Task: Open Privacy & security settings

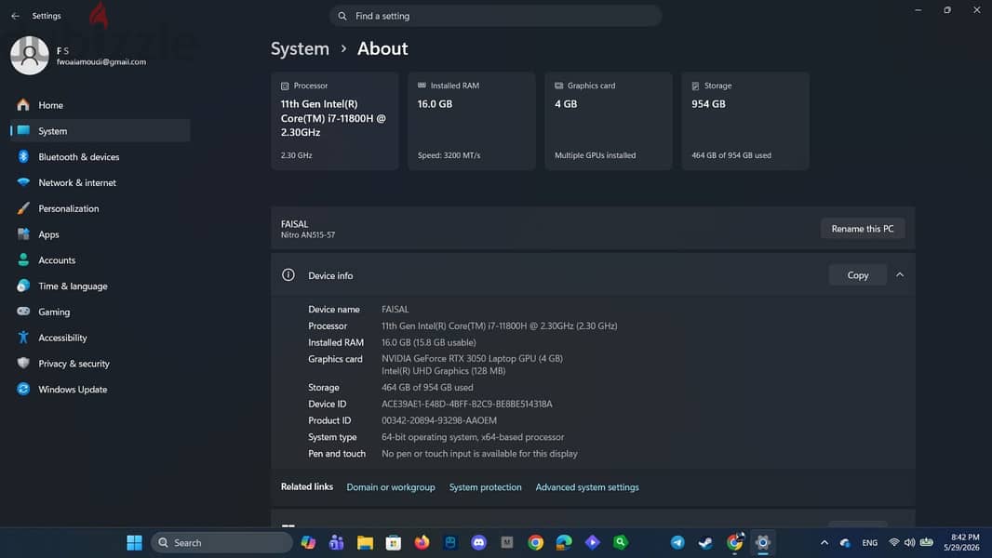Action: 100,364
